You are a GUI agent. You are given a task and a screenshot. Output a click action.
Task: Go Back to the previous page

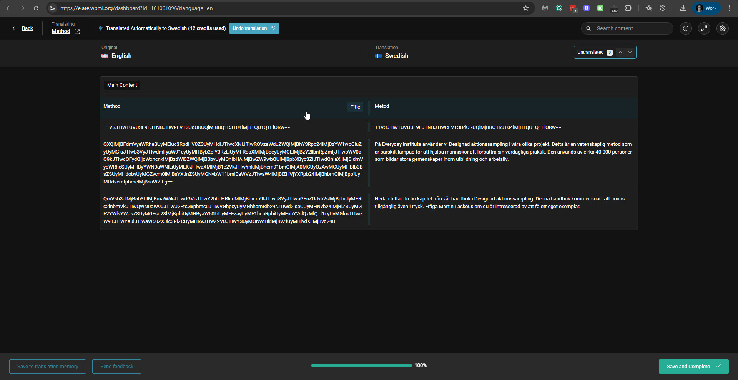(x=23, y=28)
